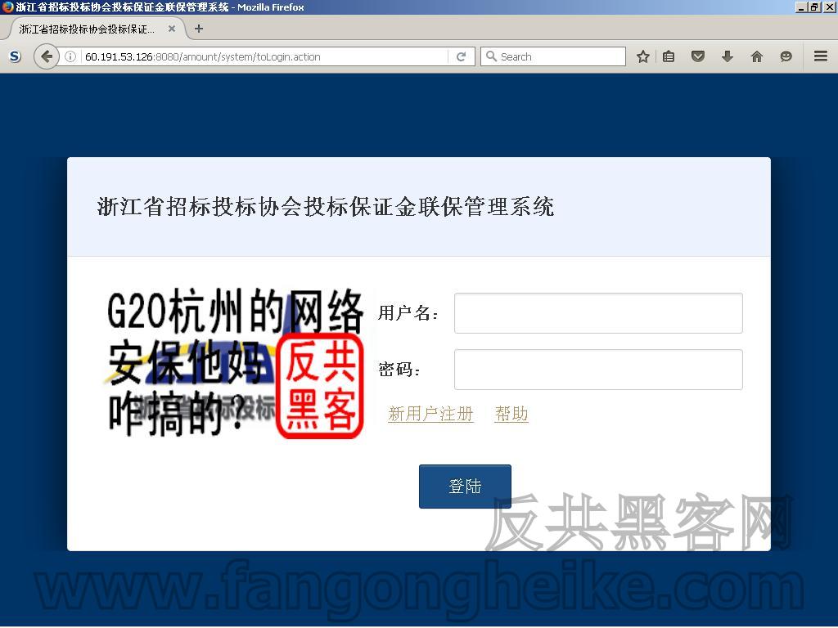The height and width of the screenshot is (628, 838).
Task: Click the Firefox icon in title bar
Action: coord(7,7)
